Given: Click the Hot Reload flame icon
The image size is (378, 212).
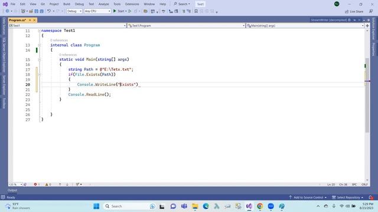Looking at the screenshot, I should pyautogui.click(x=136, y=11).
